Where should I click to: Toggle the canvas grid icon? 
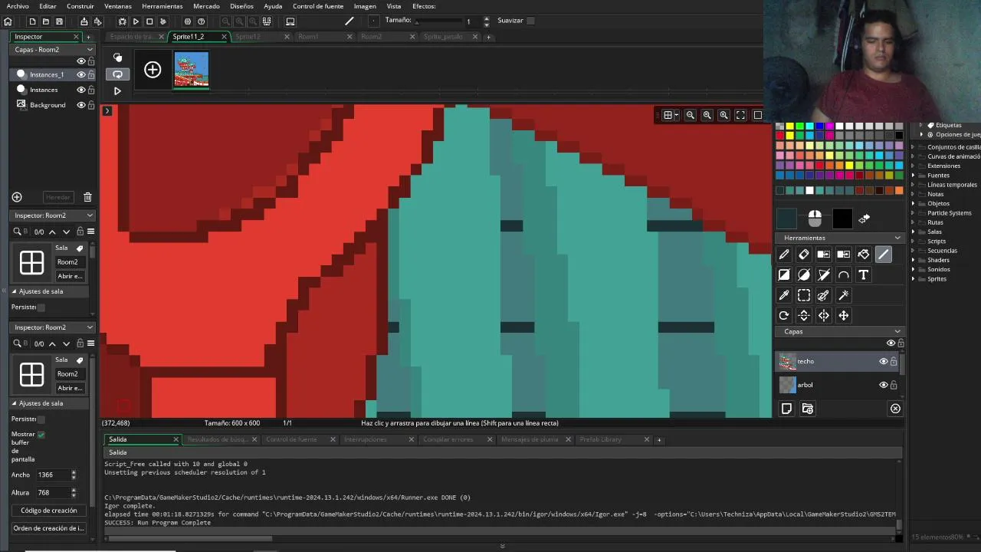click(670, 115)
